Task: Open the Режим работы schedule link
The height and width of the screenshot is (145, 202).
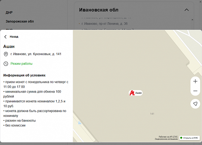Action: 21,64
